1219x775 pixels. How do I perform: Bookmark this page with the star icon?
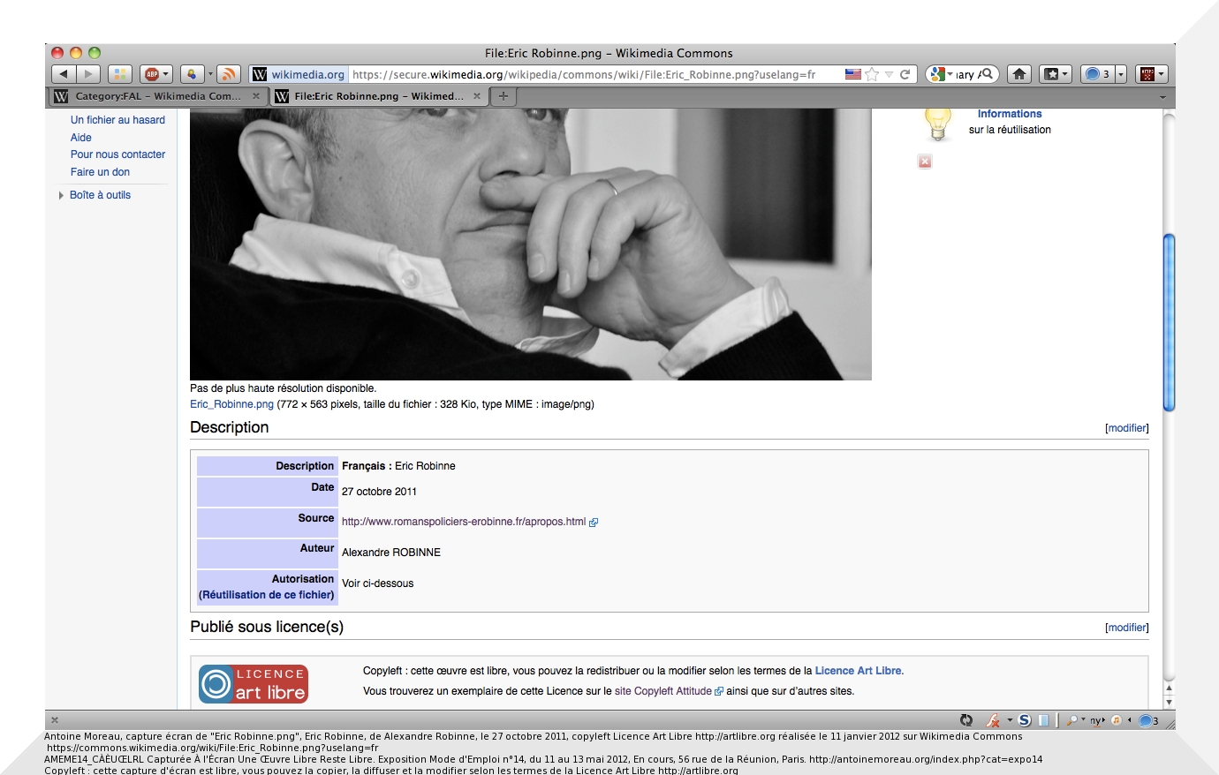point(873,74)
